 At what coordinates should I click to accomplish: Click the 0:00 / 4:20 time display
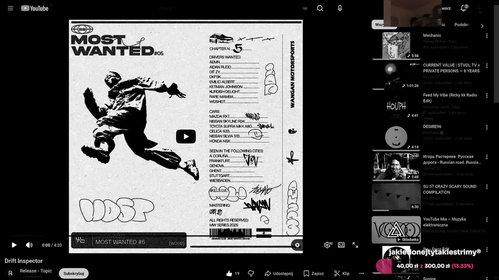52,245
